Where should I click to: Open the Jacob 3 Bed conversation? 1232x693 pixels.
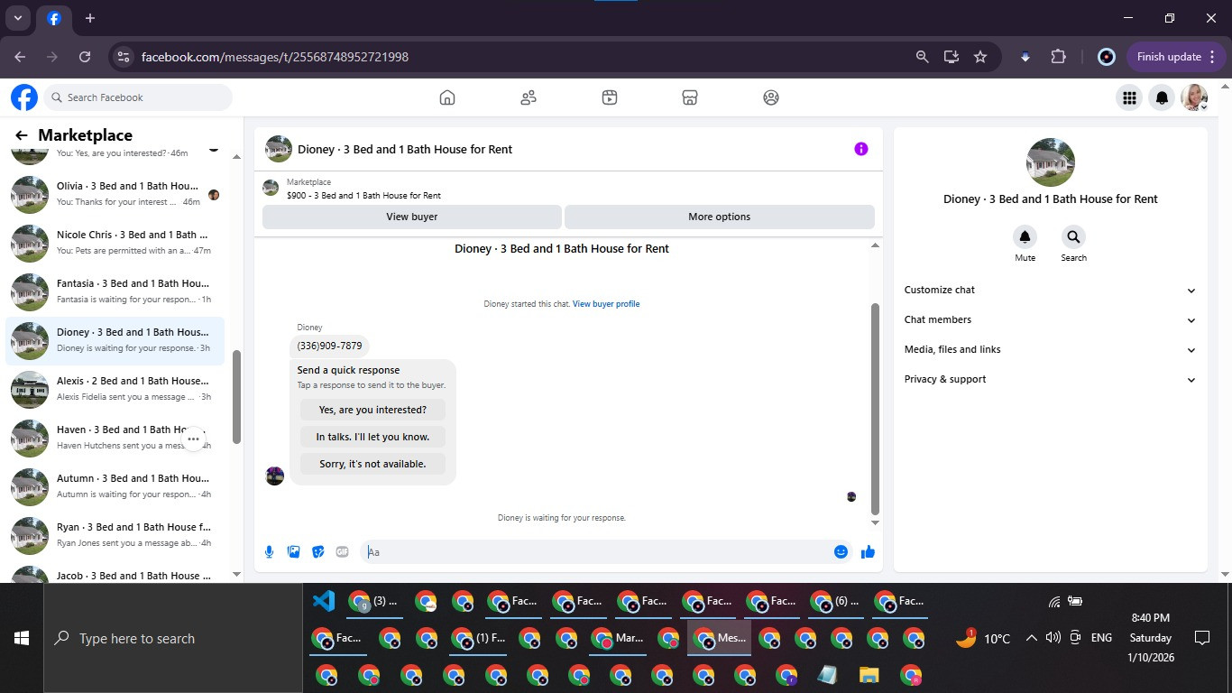[115, 572]
